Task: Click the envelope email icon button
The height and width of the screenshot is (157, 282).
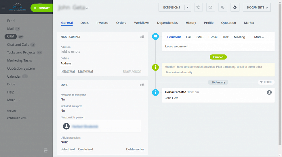Action: pyautogui.click(x=210, y=8)
